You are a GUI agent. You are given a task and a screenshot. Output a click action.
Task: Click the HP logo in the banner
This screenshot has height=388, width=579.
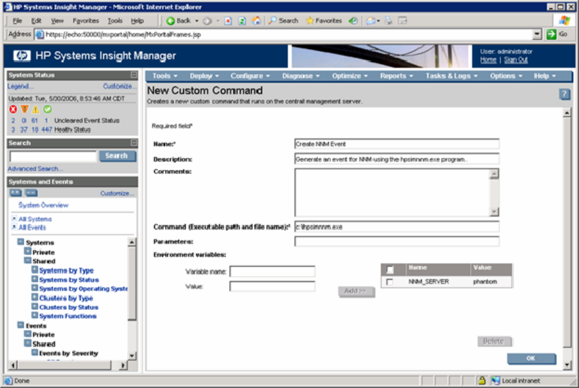tap(22, 55)
